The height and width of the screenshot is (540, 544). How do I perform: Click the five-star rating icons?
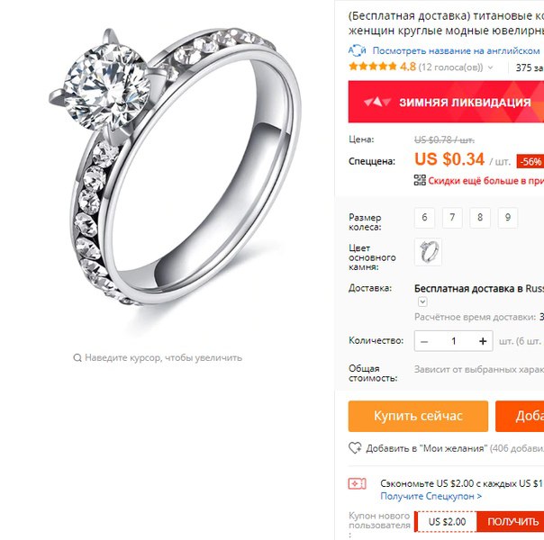pyautogui.click(x=373, y=67)
